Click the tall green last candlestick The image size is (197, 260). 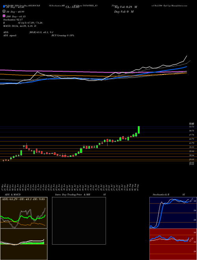pos(139,130)
